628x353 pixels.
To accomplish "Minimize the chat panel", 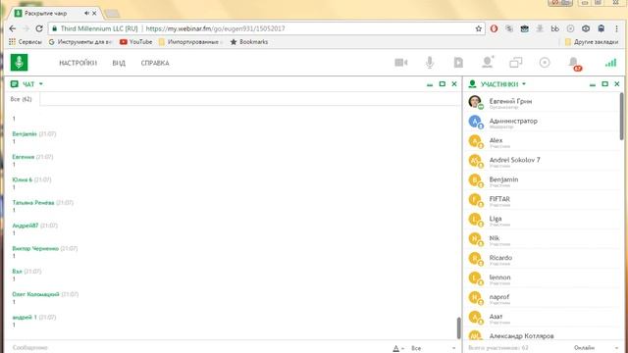I will tap(430, 84).
